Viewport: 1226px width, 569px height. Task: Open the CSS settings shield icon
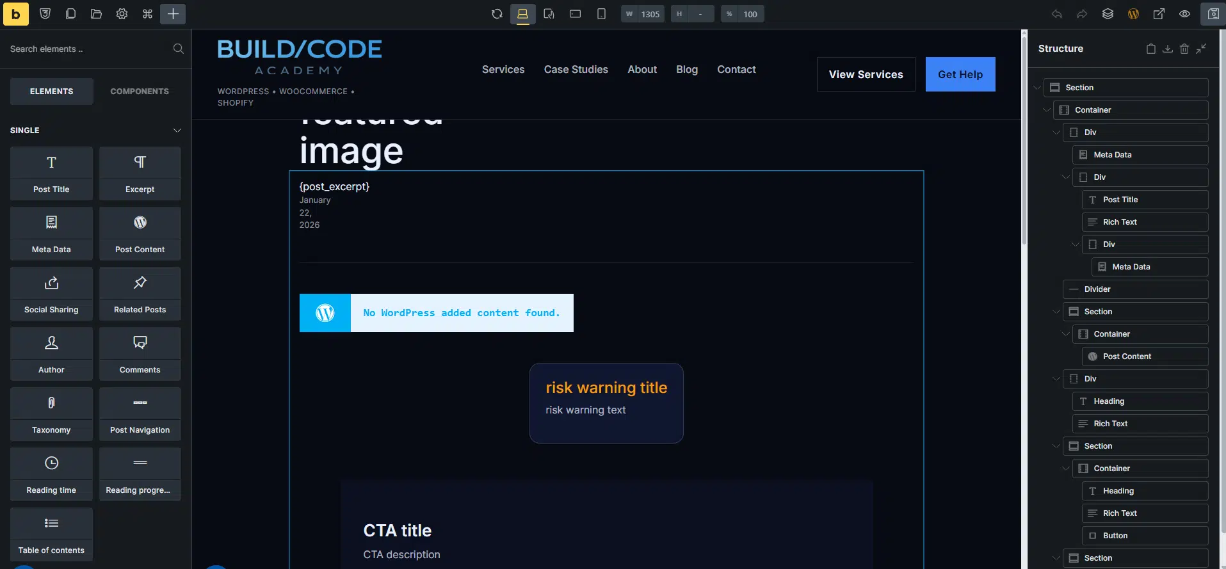coord(45,14)
